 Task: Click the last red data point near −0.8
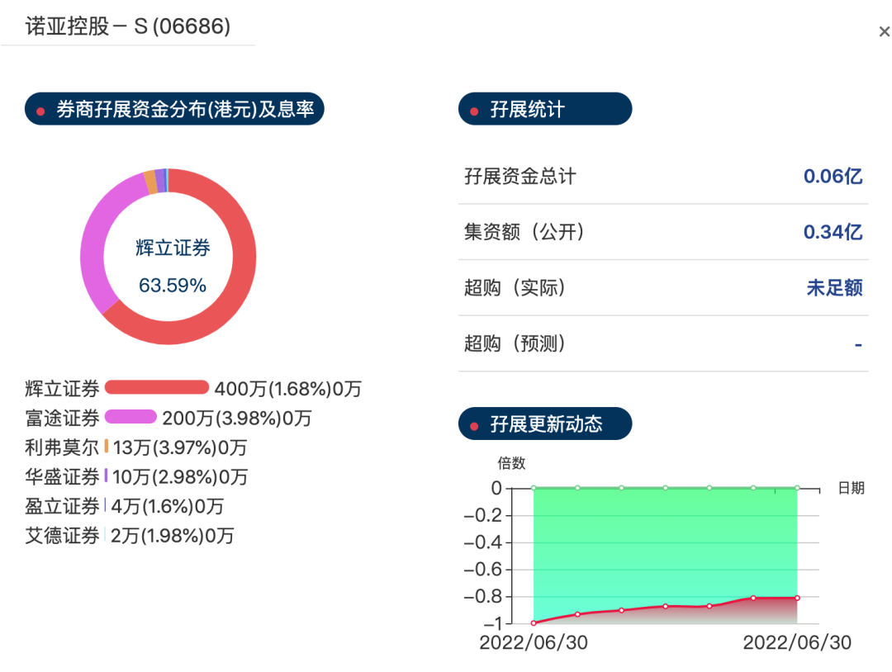tap(797, 598)
